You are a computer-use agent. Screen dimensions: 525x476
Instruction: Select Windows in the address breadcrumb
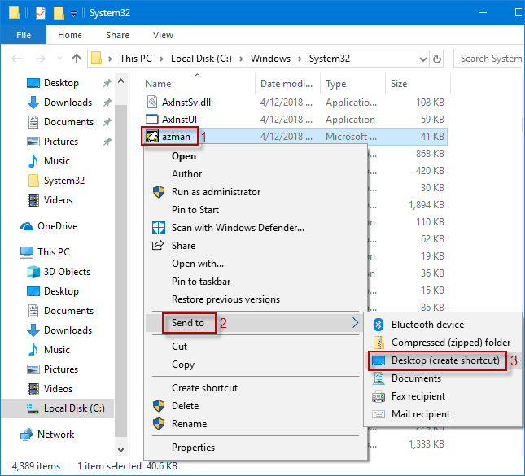(x=270, y=59)
